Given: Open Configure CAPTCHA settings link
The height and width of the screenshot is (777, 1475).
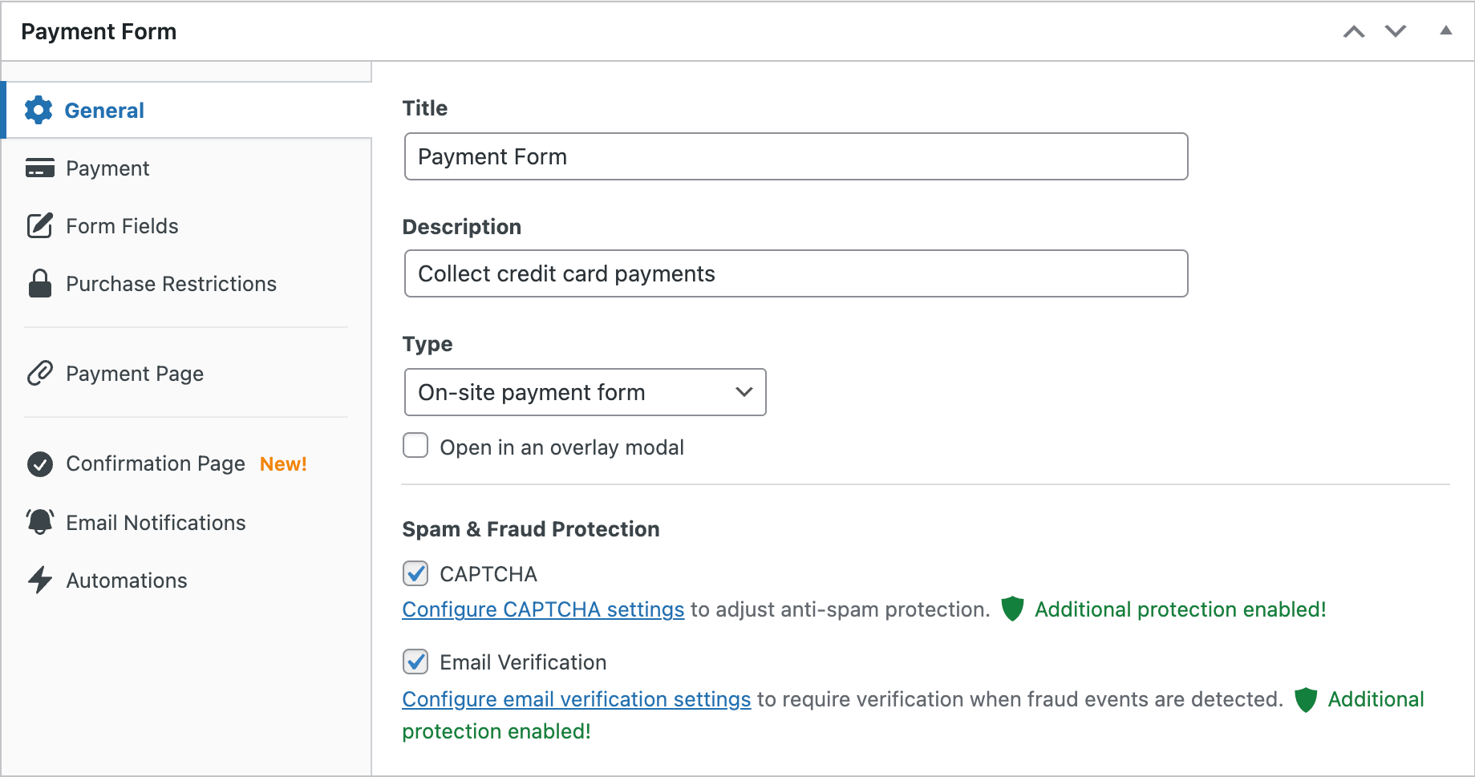Looking at the screenshot, I should (543, 609).
